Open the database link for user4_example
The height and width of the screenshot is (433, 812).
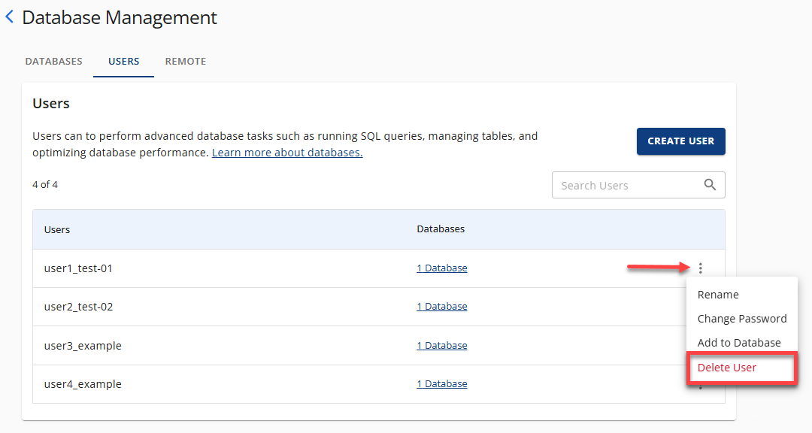point(441,383)
